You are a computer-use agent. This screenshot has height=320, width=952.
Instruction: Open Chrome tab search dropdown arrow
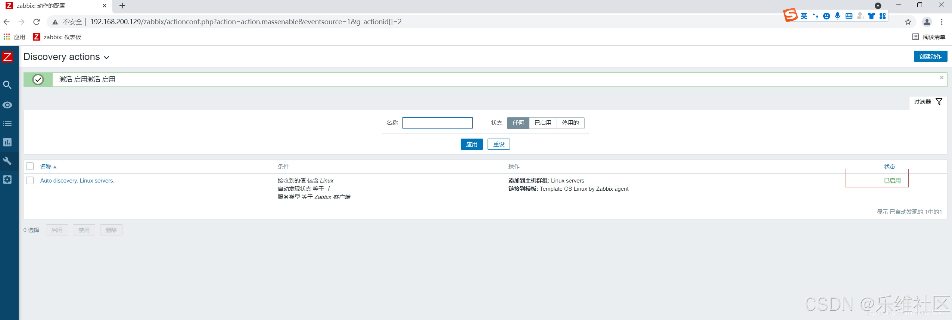pyautogui.click(x=878, y=6)
